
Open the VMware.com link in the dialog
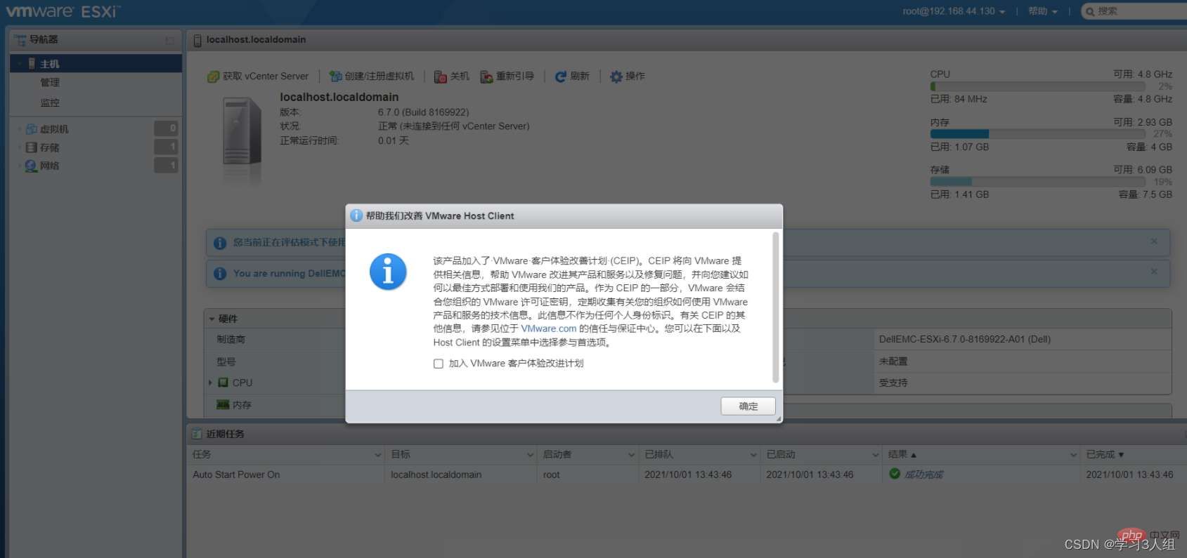549,328
